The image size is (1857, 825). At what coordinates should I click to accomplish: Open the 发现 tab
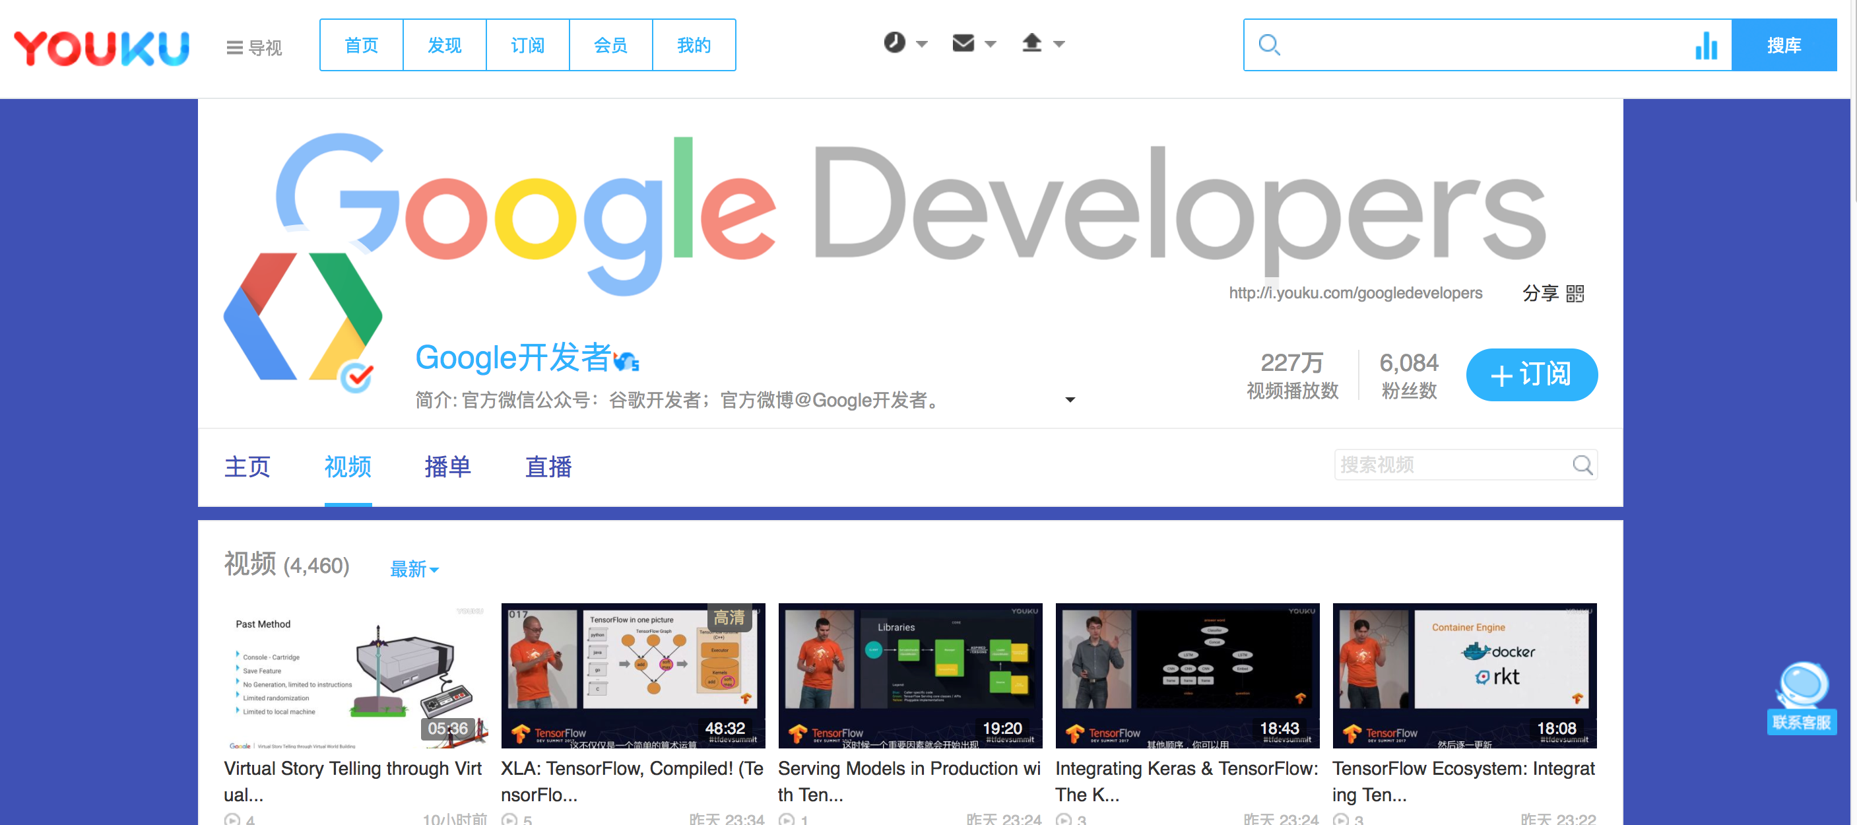(x=445, y=46)
